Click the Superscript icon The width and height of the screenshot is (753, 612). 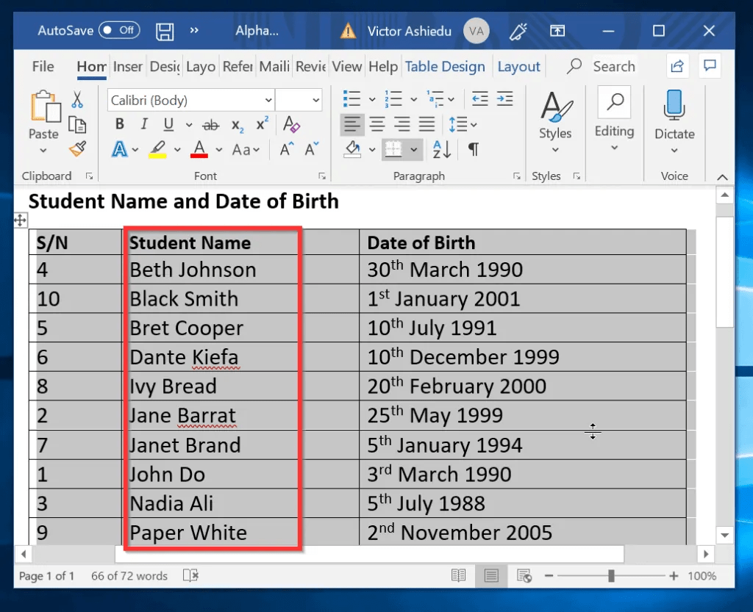(x=261, y=124)
